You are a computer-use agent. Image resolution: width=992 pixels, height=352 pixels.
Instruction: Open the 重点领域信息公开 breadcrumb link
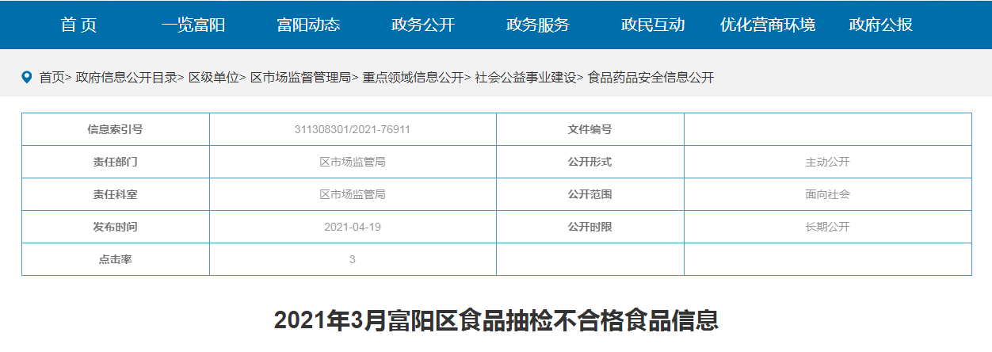[413, 78]
